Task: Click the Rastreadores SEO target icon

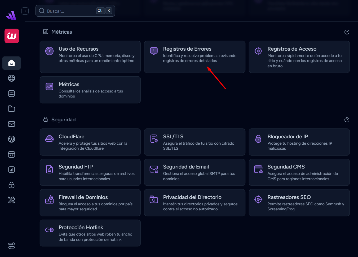Action: click(258, 199)
